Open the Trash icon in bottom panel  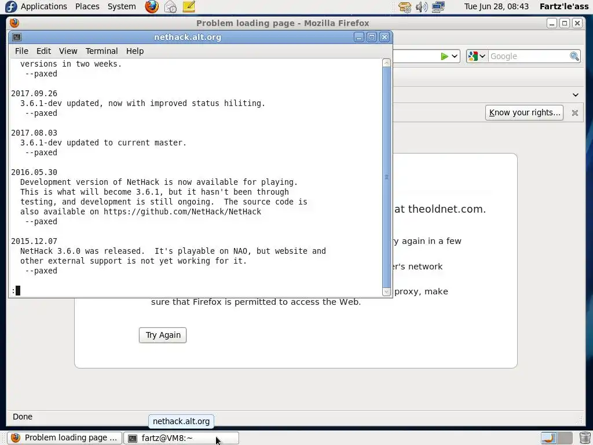585,438
